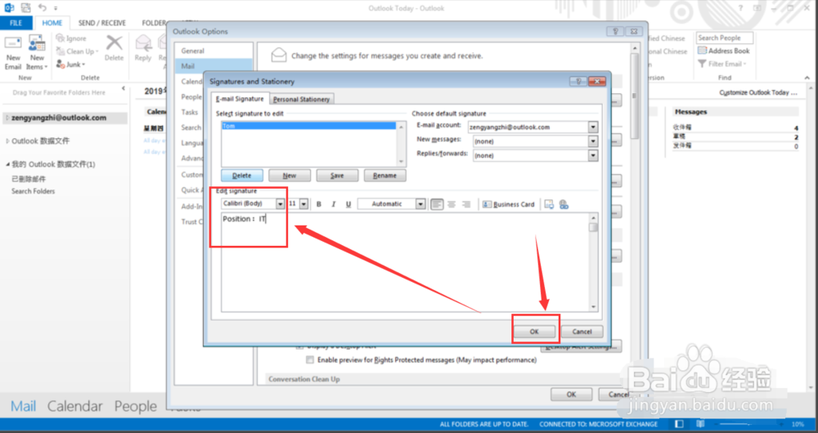Click the ribbon Delete X icon
The height and width of the screenshot is (433, 818).
point(114,48)
